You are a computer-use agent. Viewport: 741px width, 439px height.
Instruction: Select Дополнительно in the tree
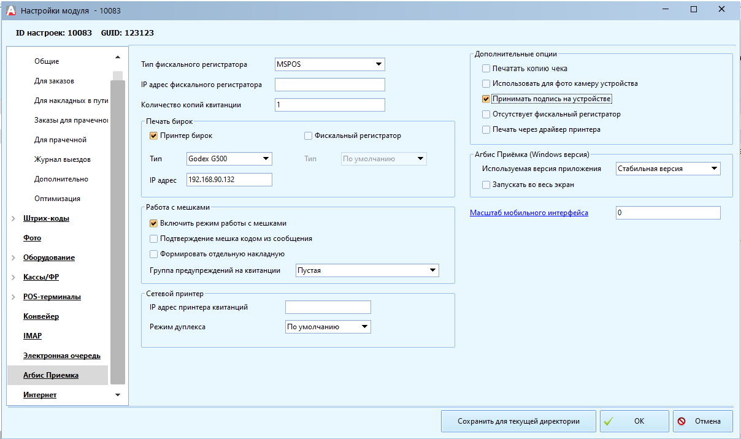61,179
